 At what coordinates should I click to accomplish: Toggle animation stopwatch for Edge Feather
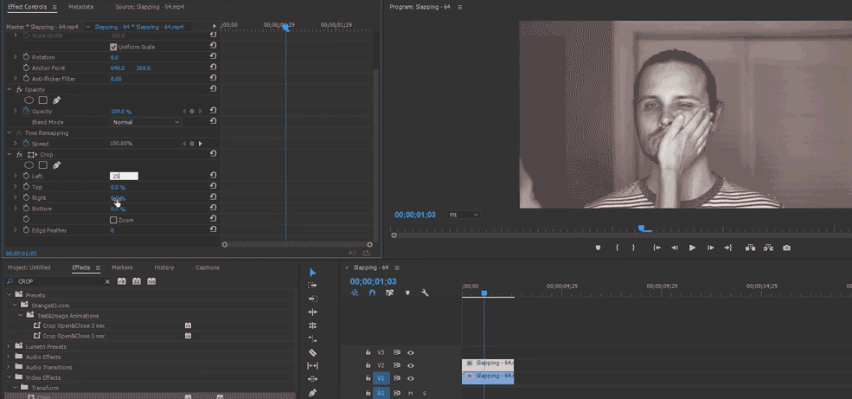26,230
